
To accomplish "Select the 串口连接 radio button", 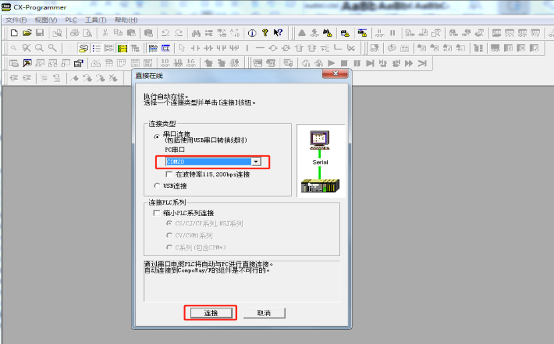I will pos(157,137).
